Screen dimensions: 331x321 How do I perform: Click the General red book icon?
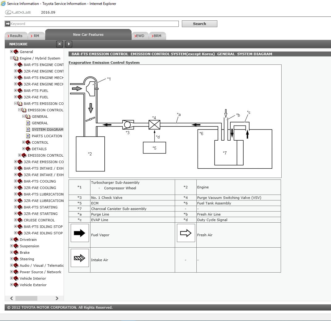click(16, 51)
